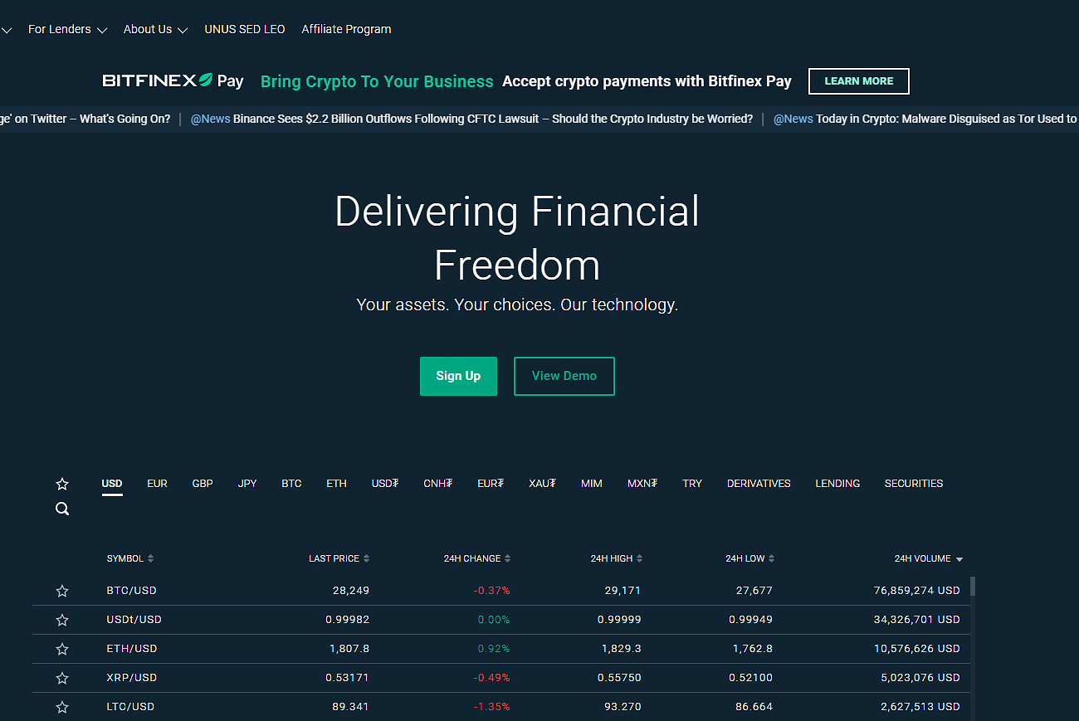Screen dimensions: 1079x721
Task: Open the UNUS SED LEO page
Action: (x=245, y=29)
